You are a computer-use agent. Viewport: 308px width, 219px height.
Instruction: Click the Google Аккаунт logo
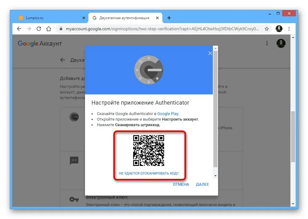point(40,43)
